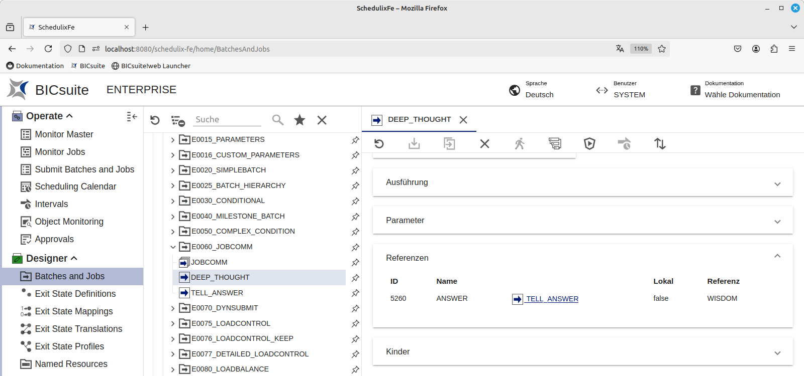
Task: Pin the E0016_CUSTOM_PARAMETERS row
Action: [x=355, y=155]
